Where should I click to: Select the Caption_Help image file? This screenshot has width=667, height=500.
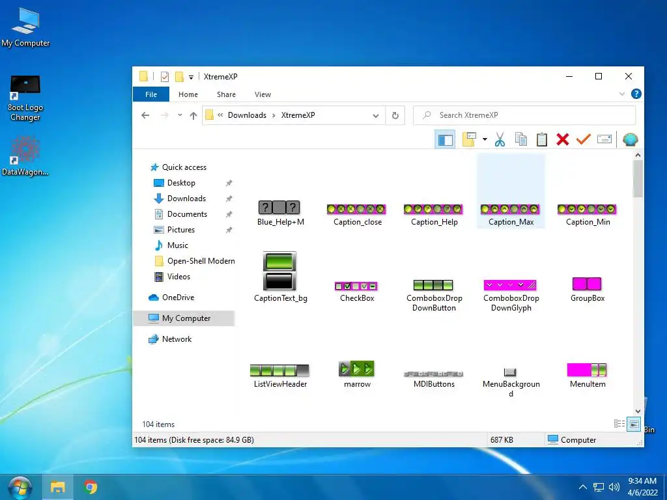(x=434, y=215)
